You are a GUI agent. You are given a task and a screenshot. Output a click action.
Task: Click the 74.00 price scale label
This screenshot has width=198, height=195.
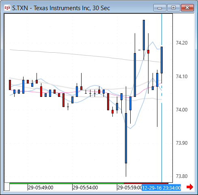[182, 110]
